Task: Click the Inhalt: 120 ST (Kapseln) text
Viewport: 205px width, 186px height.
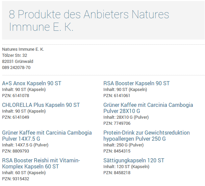Action: click(126, 167)
